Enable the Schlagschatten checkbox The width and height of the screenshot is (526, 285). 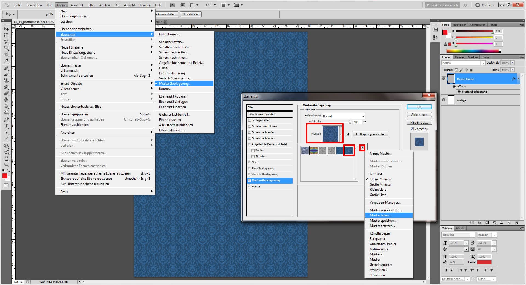[x=250, y=120]
